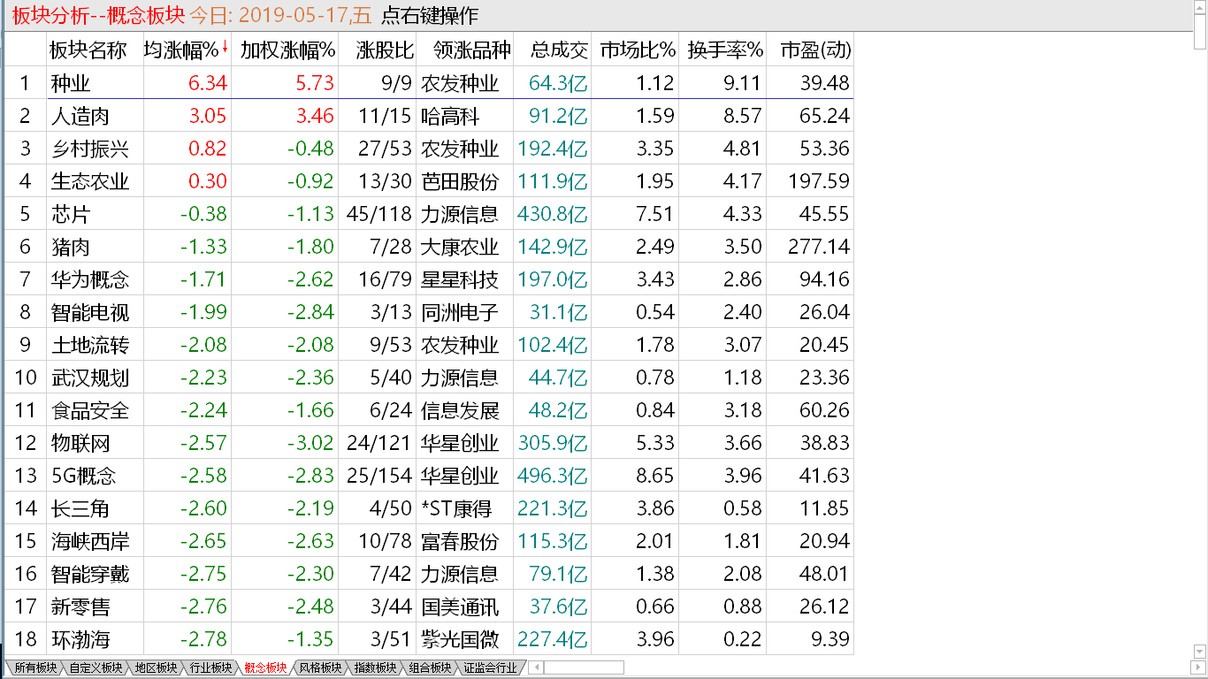Image resolution: width=1208 pixels, height=679 pixels.
Task: Go to the 行业板块 tab
Action: coord(209,668)
